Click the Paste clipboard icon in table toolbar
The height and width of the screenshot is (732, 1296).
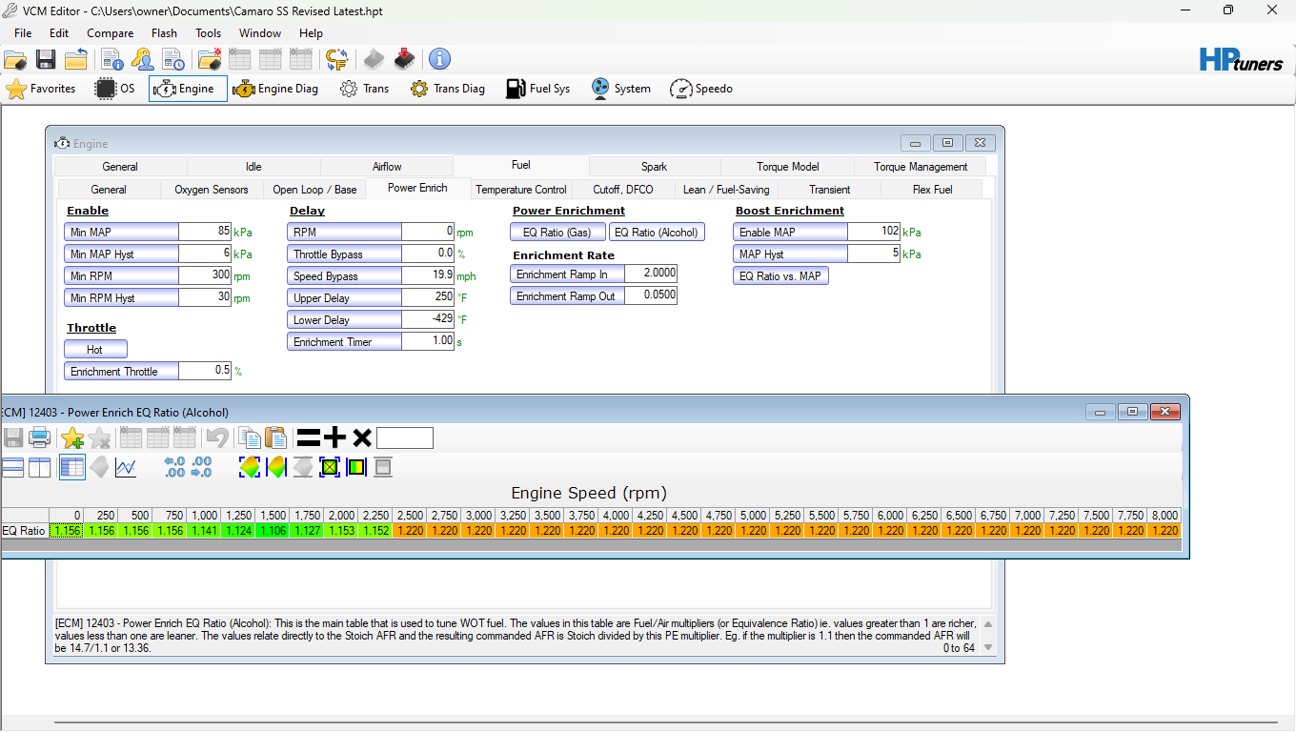click(x=275, y=437)
